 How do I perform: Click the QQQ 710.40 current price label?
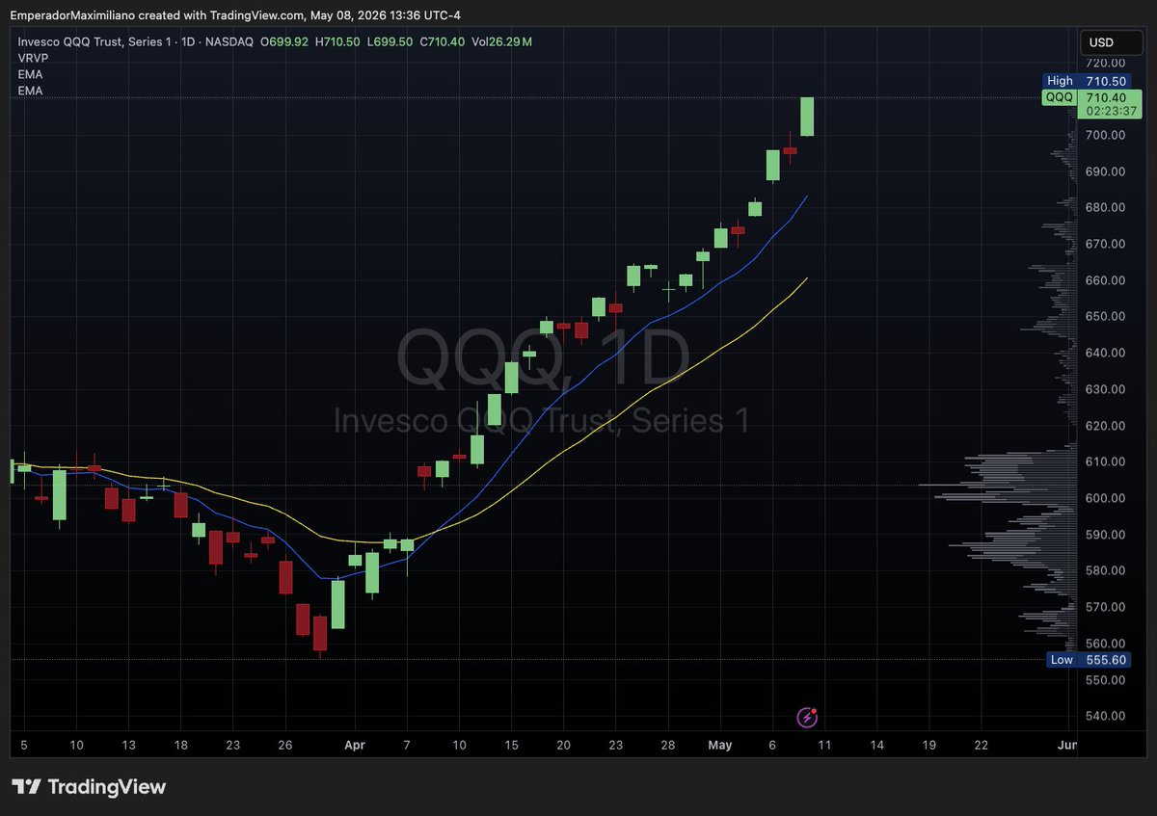1090,97
